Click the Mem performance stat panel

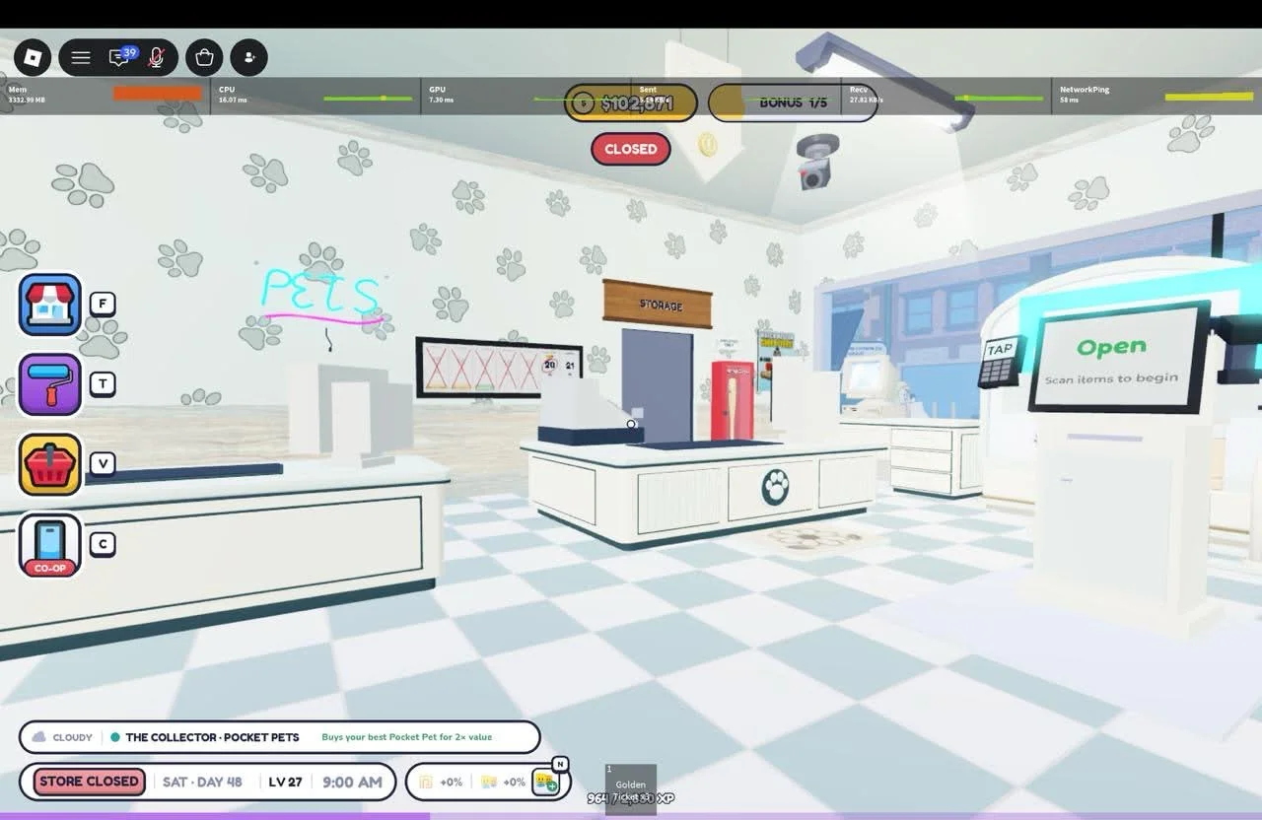click(106, 95)
